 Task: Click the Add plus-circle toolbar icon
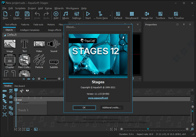click(56, 14)
